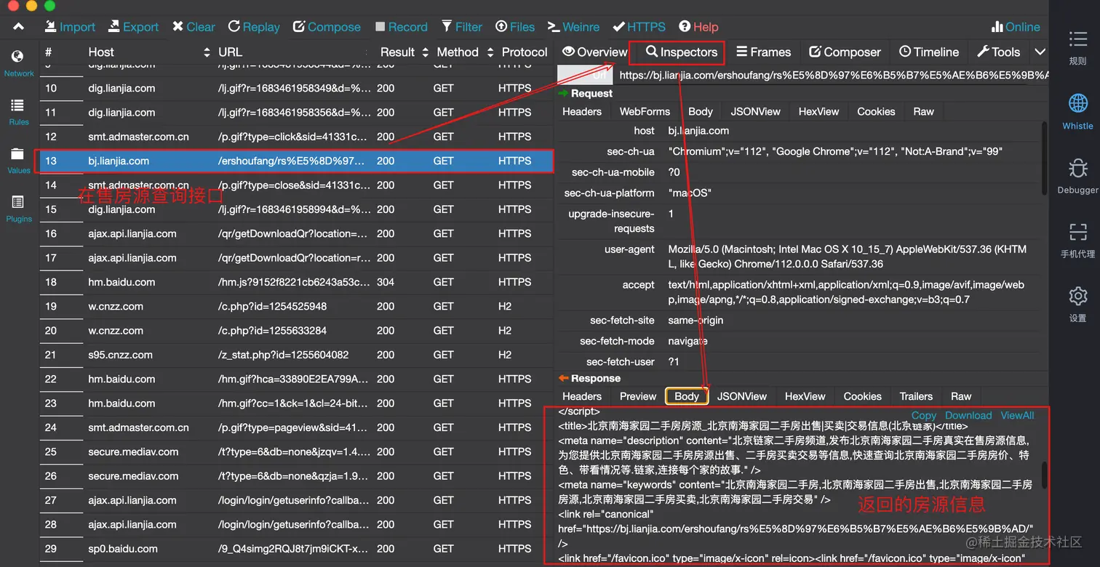Open the 规则 panel in right sidebar
Screen dimensions: 1100x567
1077,47
